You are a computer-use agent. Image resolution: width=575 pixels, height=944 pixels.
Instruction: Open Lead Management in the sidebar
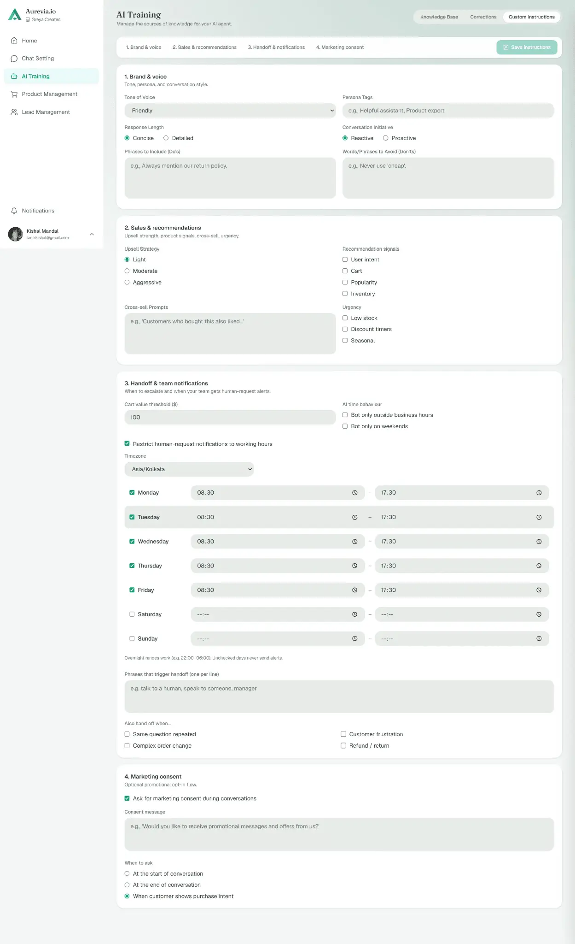tap(51, 112)
